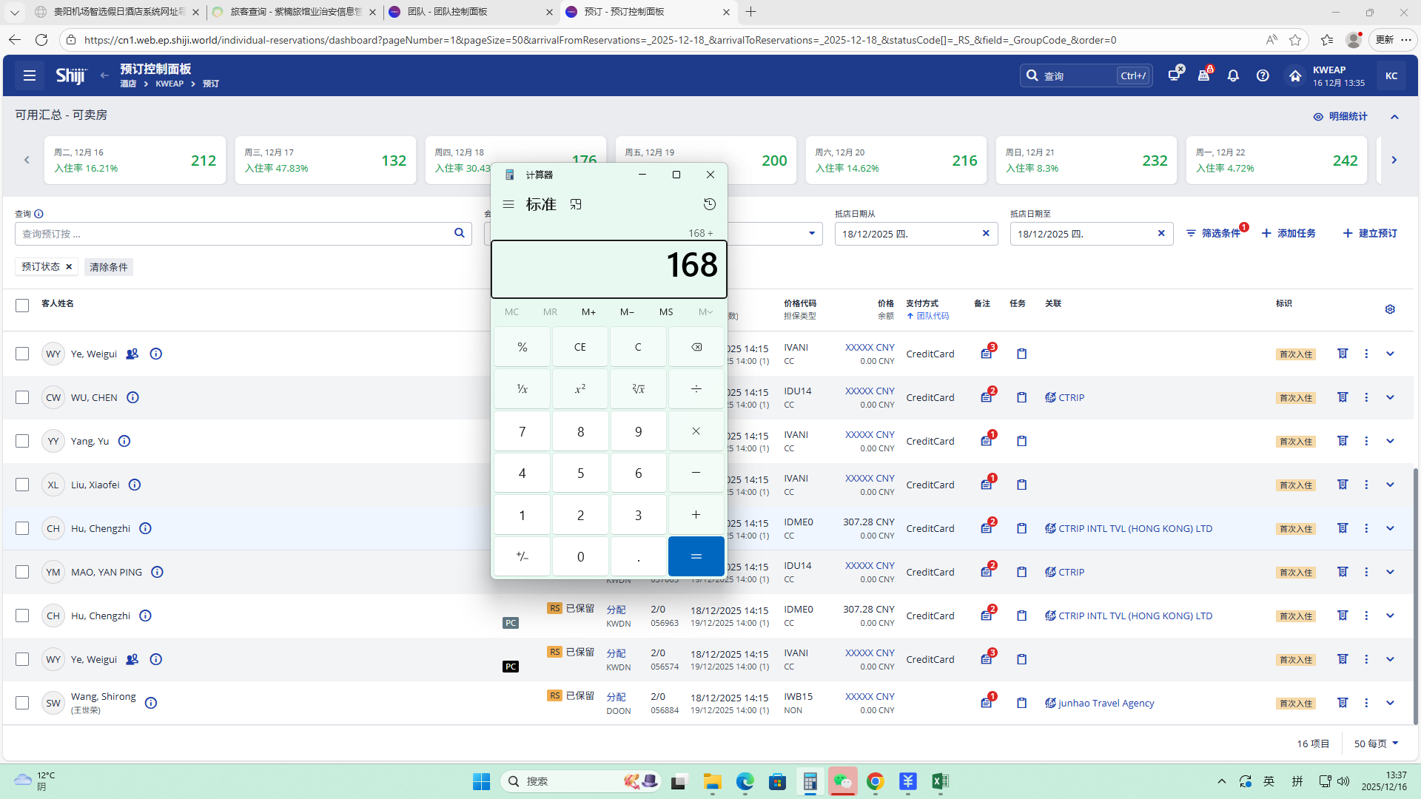Tick the checkbox for Ye, Weigui first row
The height and width of the screenshot is (799, 1421).
click(22, 354)
